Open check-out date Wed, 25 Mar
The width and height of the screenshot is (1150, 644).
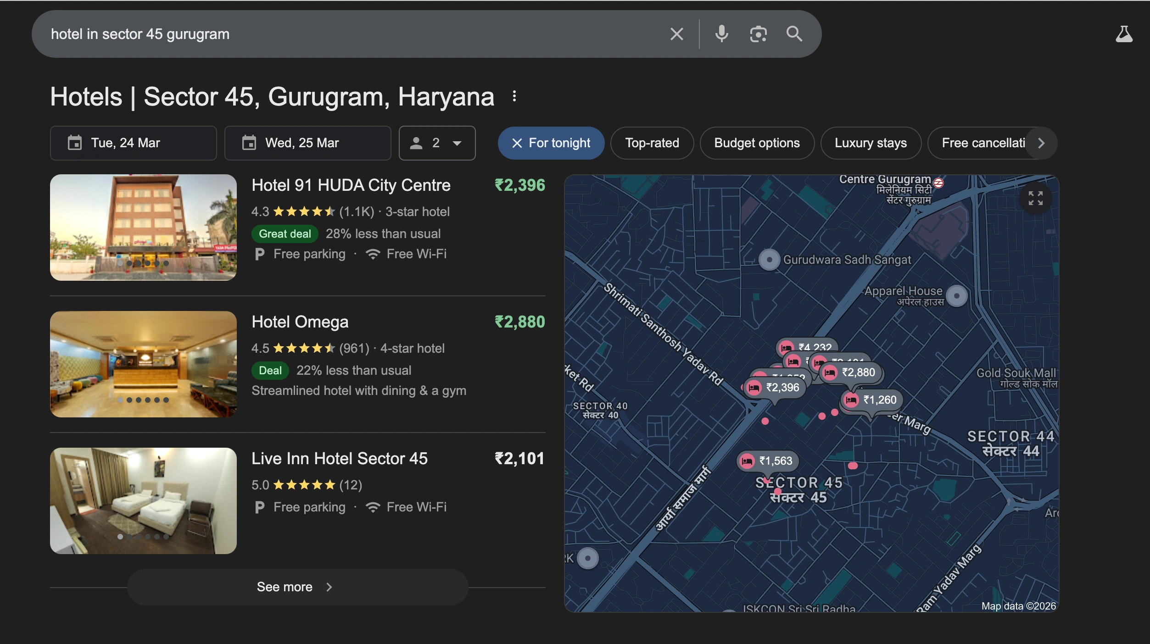tap(307, 143)
